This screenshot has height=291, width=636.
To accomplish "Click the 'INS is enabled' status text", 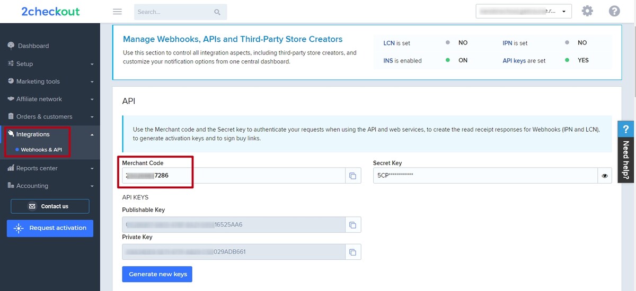I will [402, 60].
